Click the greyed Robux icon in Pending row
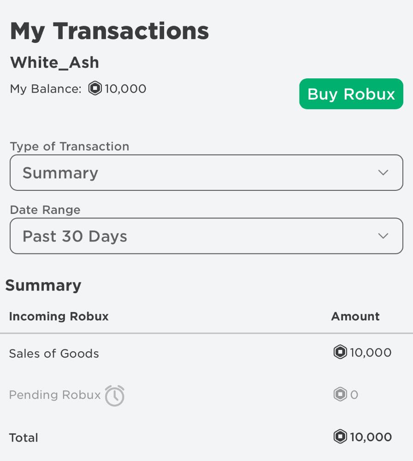 pyautogui.click(x=340, y=395)
